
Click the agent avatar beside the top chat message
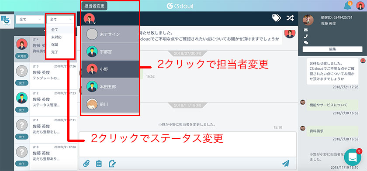[290, 34]
